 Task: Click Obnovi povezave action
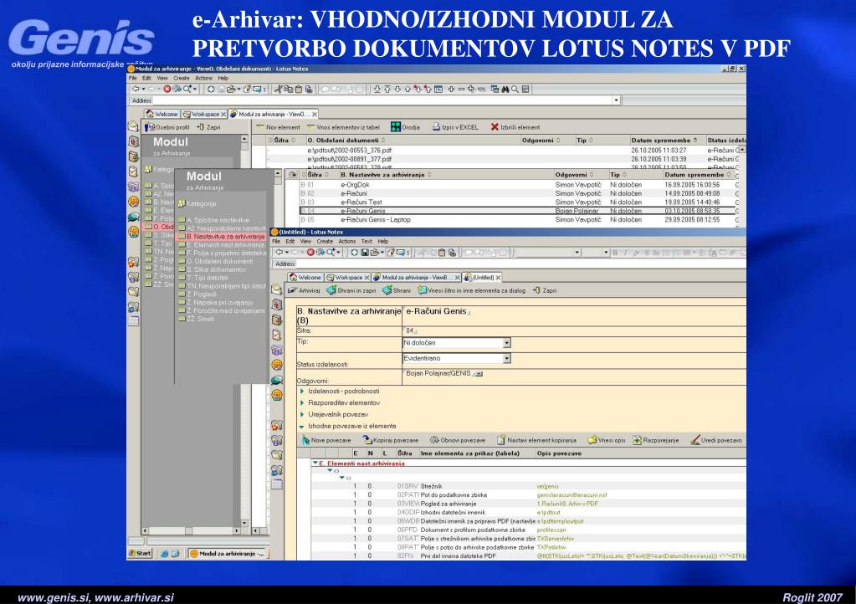click(x=458, y=440)
